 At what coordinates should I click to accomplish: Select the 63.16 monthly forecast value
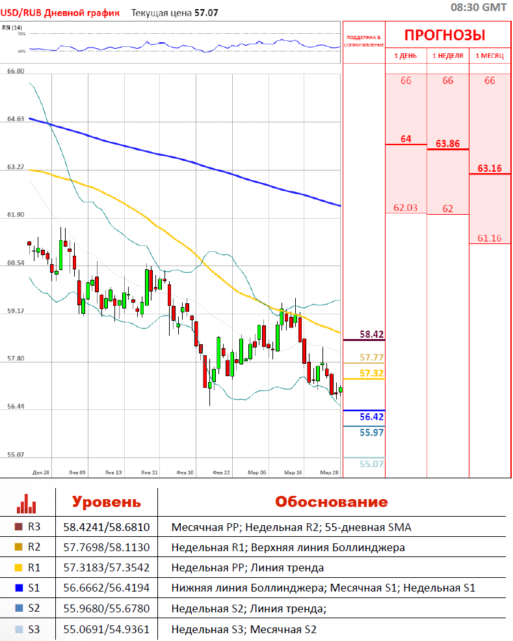pos(490,169)
